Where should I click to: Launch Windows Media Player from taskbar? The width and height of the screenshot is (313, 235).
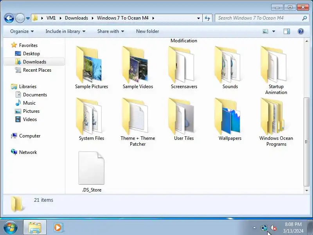[58, 228]
